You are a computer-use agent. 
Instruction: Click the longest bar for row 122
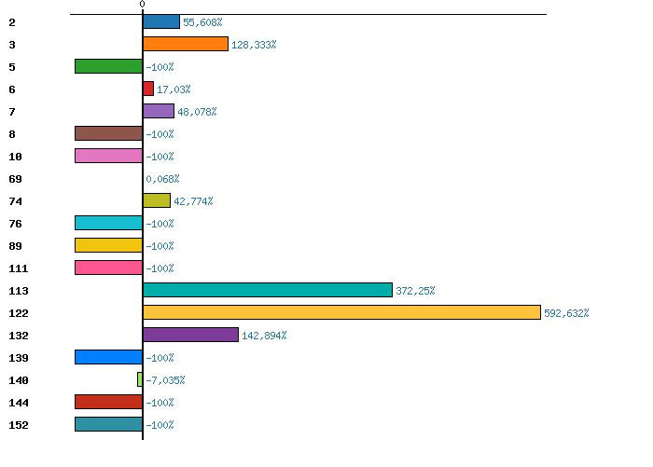(x=341, y=312)
